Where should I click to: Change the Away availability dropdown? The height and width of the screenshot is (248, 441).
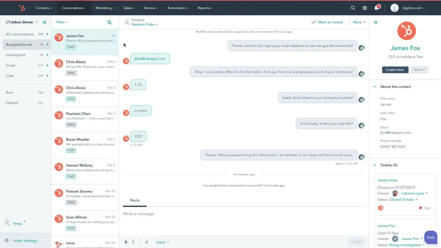click(19, 223)
